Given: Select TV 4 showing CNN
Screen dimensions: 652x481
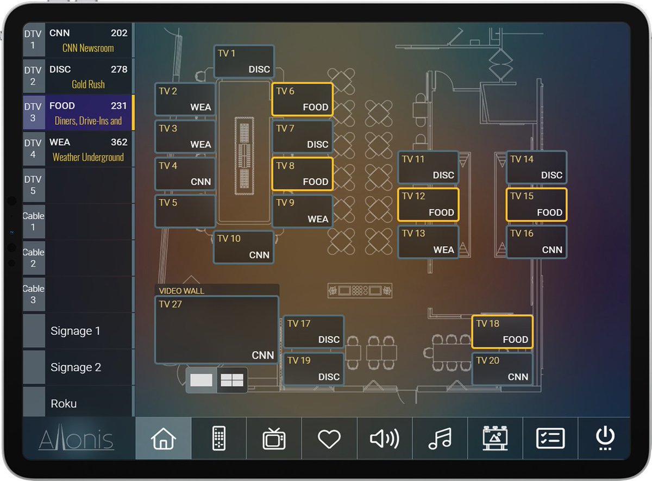Looking at the screenshot, I should point(185,173).
